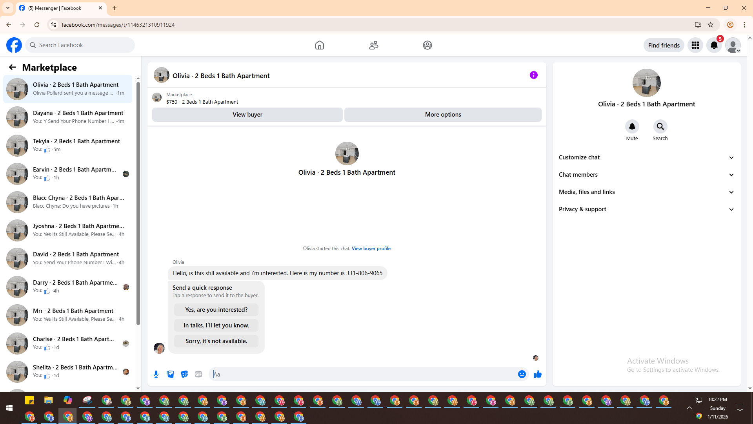
Task: Send quick response Sorry, it's not available.
Action: [x=216, y=341]
